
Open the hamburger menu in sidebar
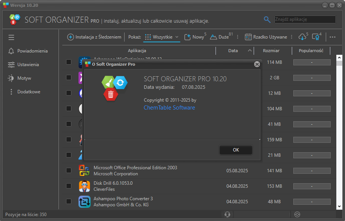(x=11, y=37)
